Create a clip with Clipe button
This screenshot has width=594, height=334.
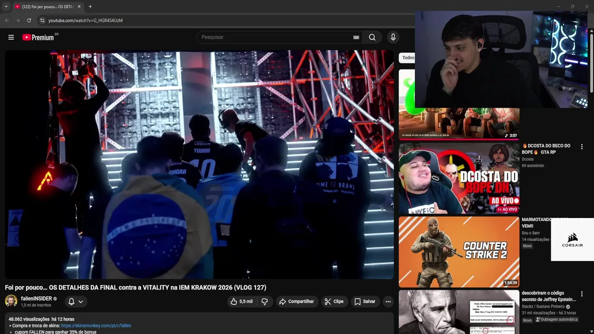(x=334, y=302)
